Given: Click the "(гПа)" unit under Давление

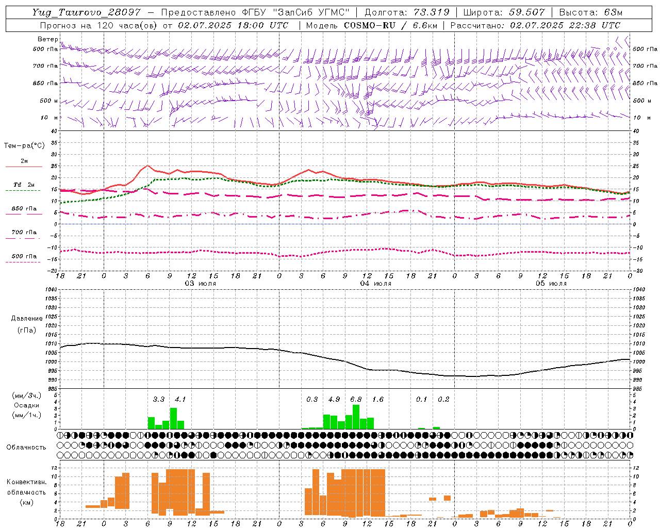Looking at the screenshot, I should [x=27, y=330].
